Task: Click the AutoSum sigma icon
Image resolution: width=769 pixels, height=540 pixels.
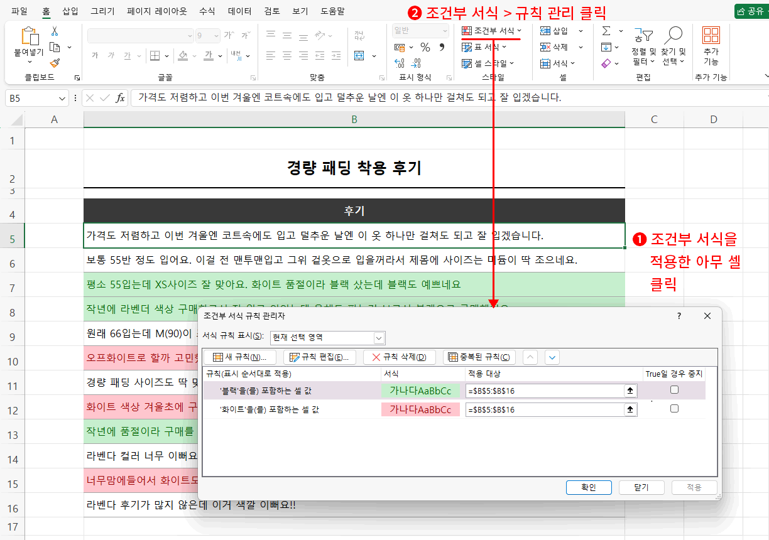Action: (606, 31)
